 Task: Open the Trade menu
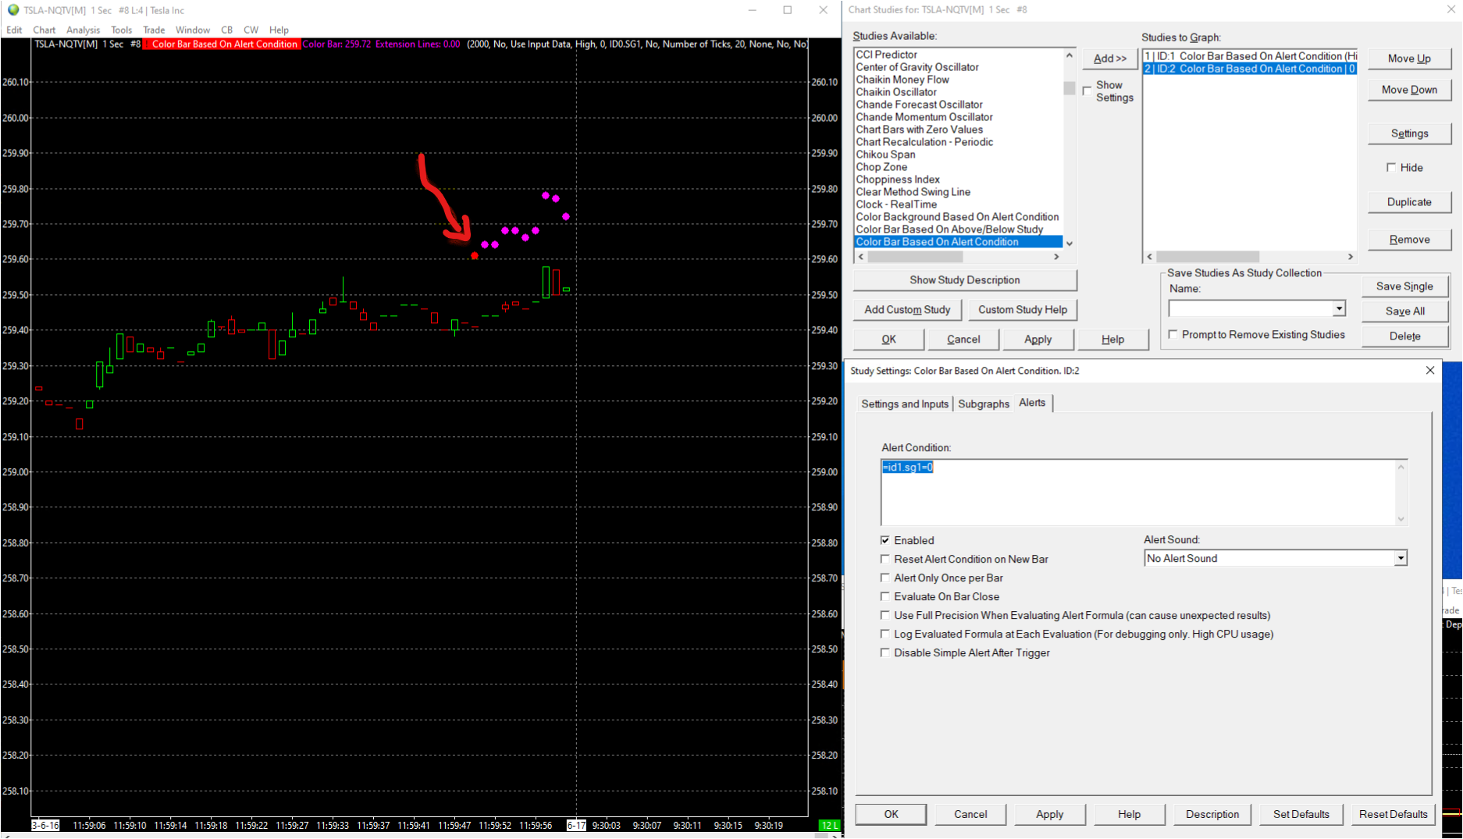point(154,30)
